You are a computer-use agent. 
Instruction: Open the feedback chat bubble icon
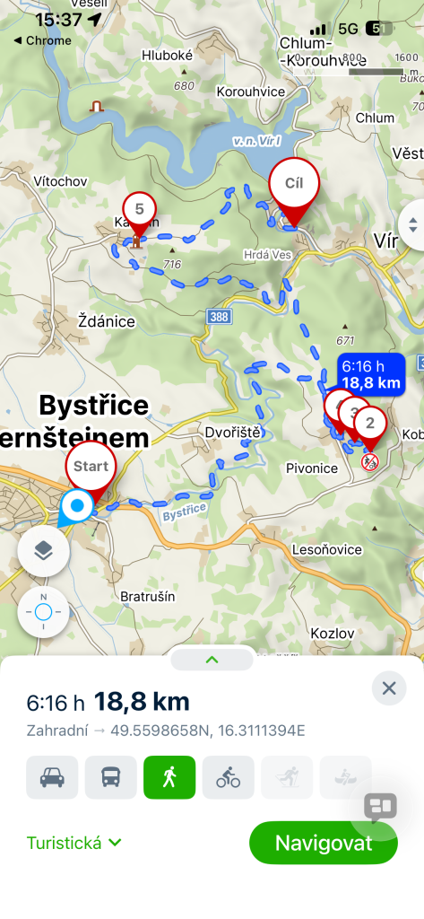(x=380, y=808)
